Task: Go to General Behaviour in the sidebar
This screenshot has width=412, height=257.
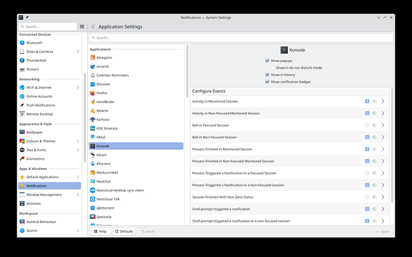Action: pyautogui.click(x=42, y=222)
